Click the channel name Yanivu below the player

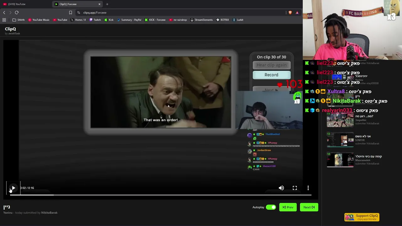(8, 213)
